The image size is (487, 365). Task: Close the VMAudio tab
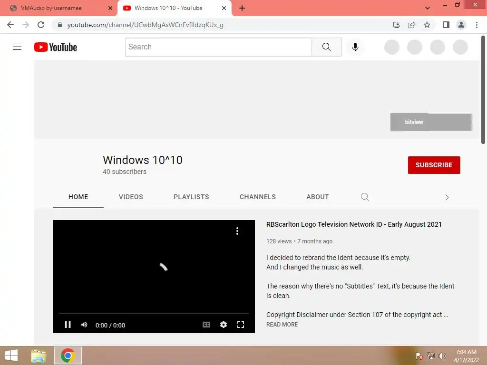click(x=110, y=9)
